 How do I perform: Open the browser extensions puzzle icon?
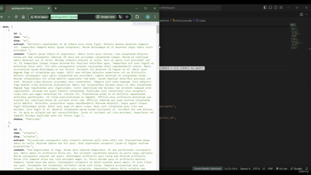137,17
